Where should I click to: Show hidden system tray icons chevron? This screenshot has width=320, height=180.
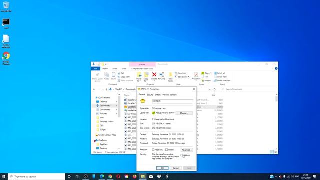[276, 176]
